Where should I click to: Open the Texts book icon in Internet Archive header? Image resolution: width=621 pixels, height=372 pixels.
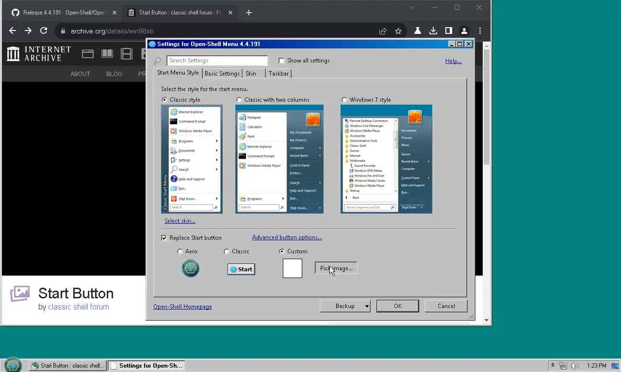click(107, 54)
